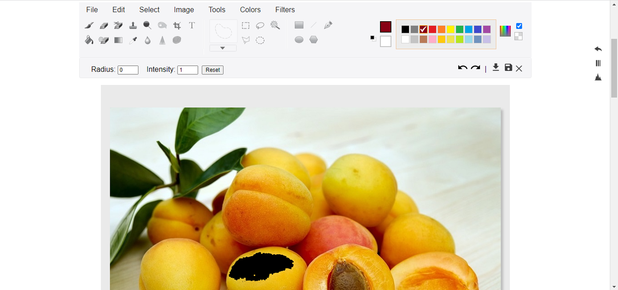Choose the lasso selection tool
This screenshot has height=290, width=618.
point(260,26)
